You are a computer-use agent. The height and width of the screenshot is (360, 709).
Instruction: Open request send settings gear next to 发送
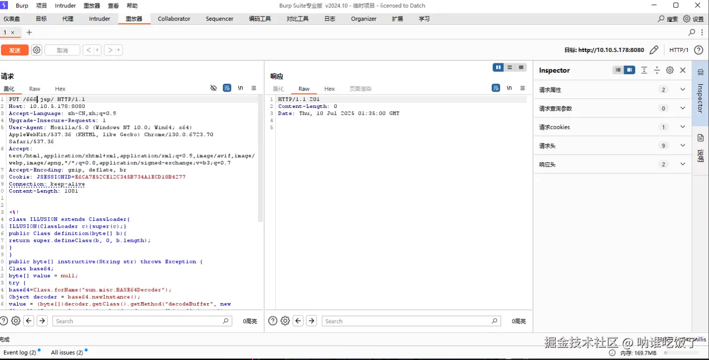click(x=37, y=50)
